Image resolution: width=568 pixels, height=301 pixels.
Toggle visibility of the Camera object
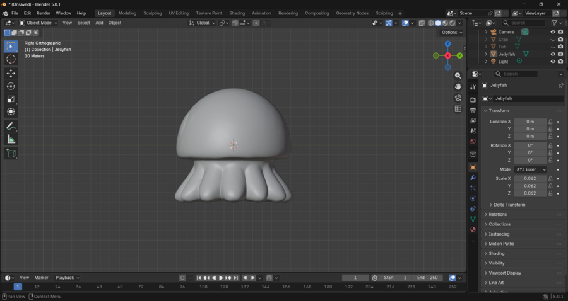tap(553, 32)
